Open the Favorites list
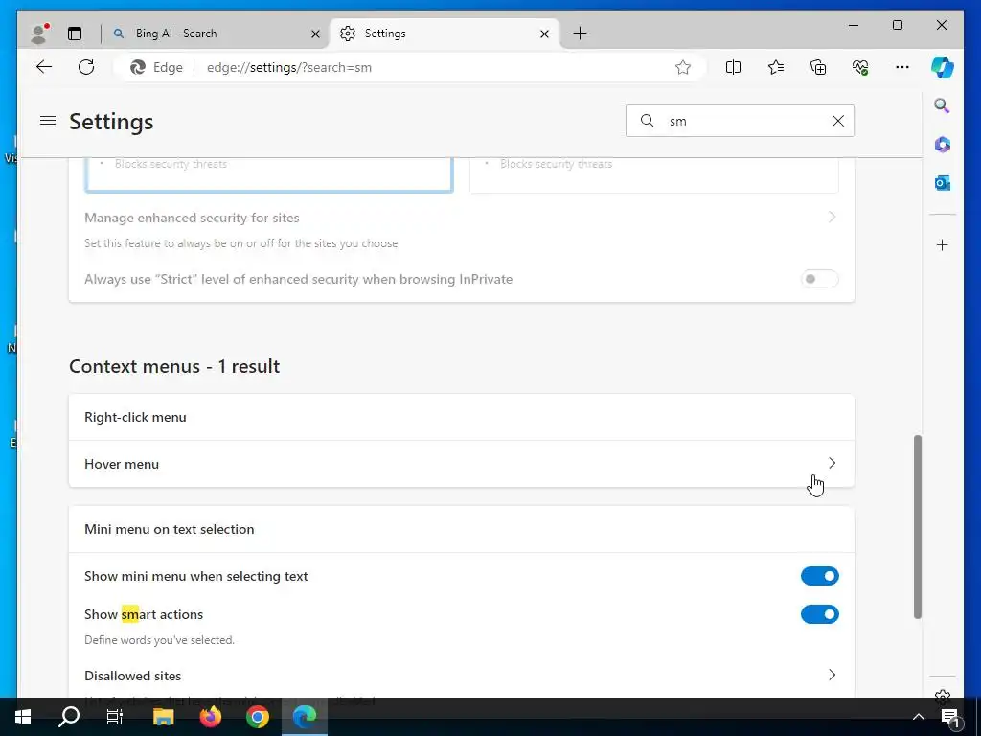Image resolution: width=981 pixels, height=736 pixels. (776, 67)
